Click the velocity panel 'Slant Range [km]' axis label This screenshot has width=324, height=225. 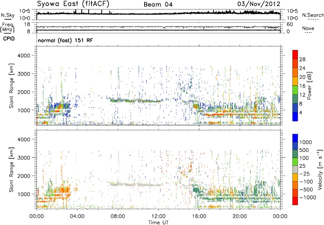pyautogui.click(x=11, y=169)
